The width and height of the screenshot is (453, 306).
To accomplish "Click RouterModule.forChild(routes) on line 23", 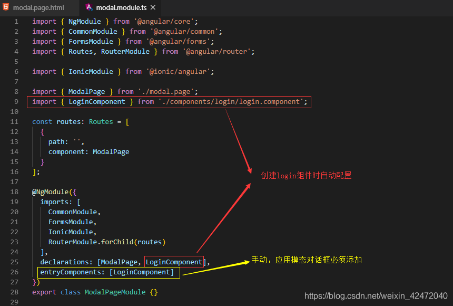I will point(108,242).
